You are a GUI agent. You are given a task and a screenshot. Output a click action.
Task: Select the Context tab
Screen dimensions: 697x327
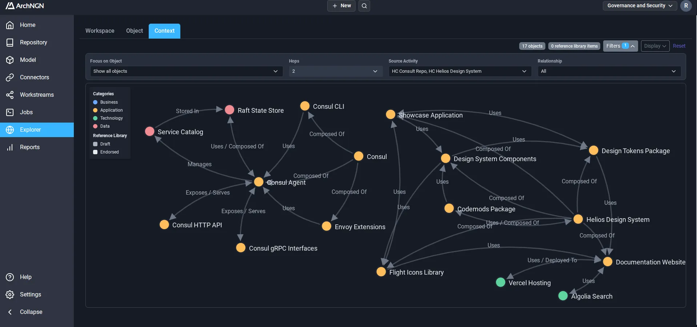tap(164, 31)
